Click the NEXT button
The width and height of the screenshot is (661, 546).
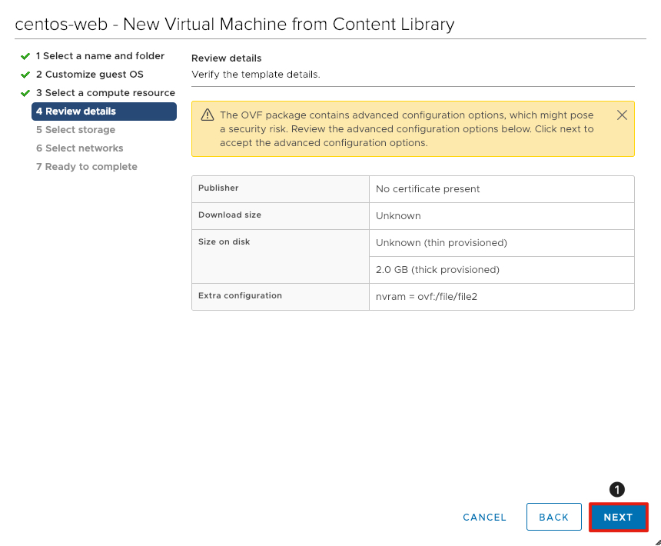click(x=618, y=517)
